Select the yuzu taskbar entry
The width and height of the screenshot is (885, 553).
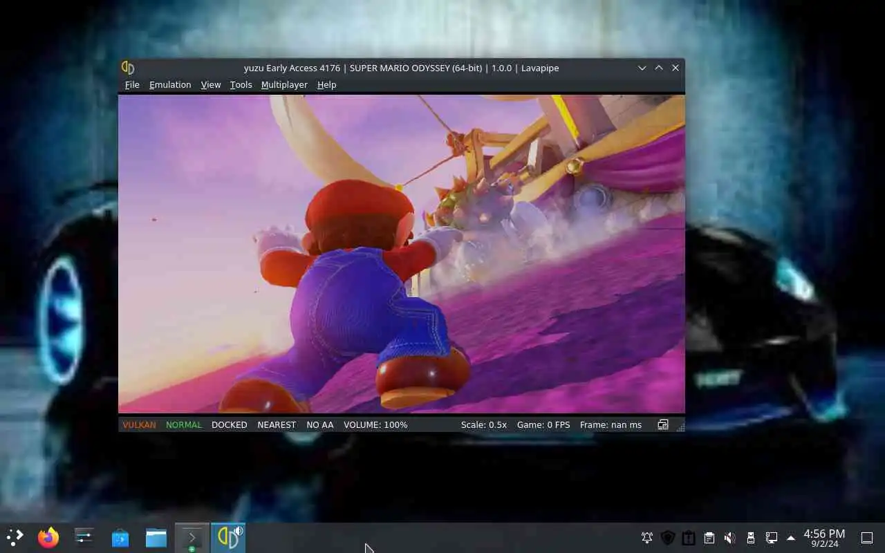(228, 537)
